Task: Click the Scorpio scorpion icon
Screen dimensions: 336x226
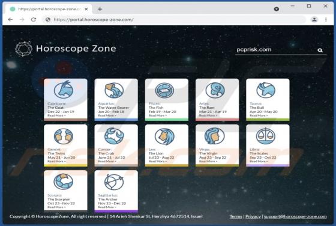Action: pos(64,182)
